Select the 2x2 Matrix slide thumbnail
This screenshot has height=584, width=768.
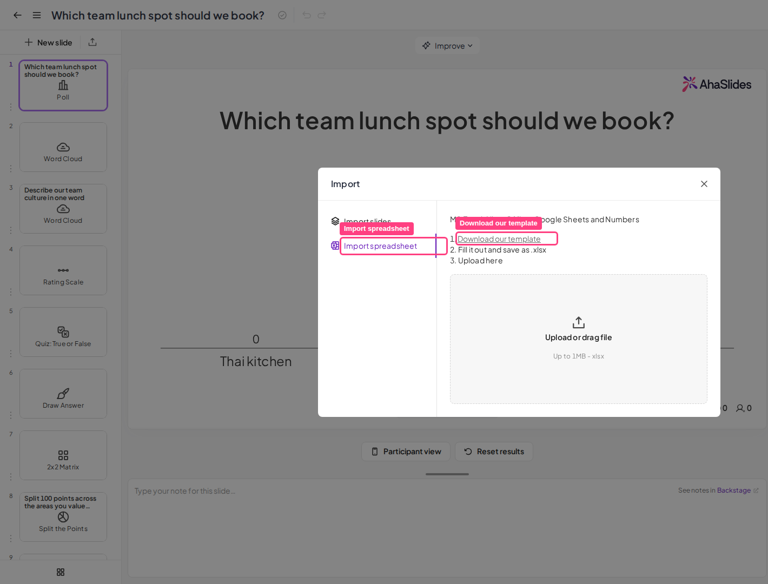pyautogui.click(x=63, y=455)
